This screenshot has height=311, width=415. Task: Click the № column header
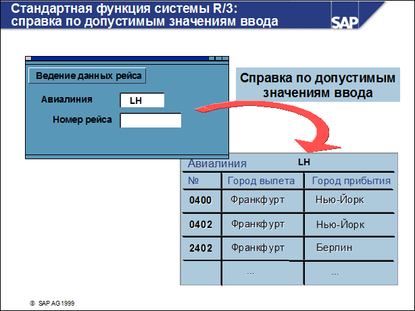click(193, 181)
